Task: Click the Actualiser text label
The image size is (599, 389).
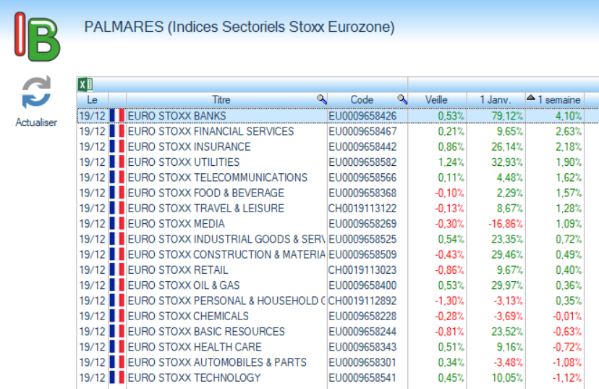Action: coord(36,122)
